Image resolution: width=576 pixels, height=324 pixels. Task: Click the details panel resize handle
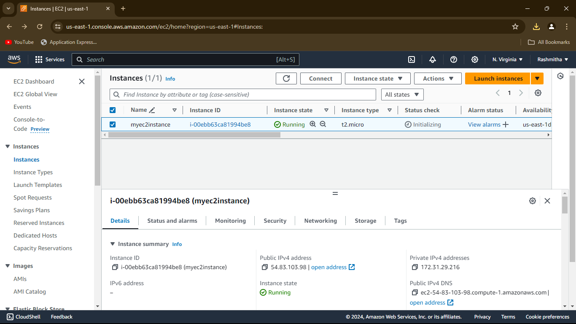[x=335, y=193]
